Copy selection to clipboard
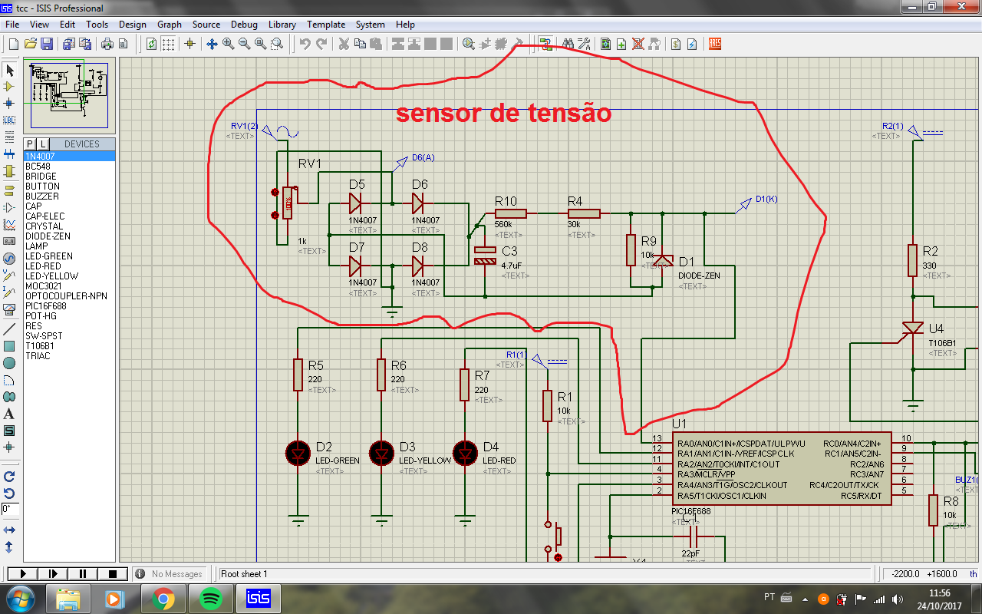The width and height of the screenshot is (982, 614). click(x=360, y=44)
